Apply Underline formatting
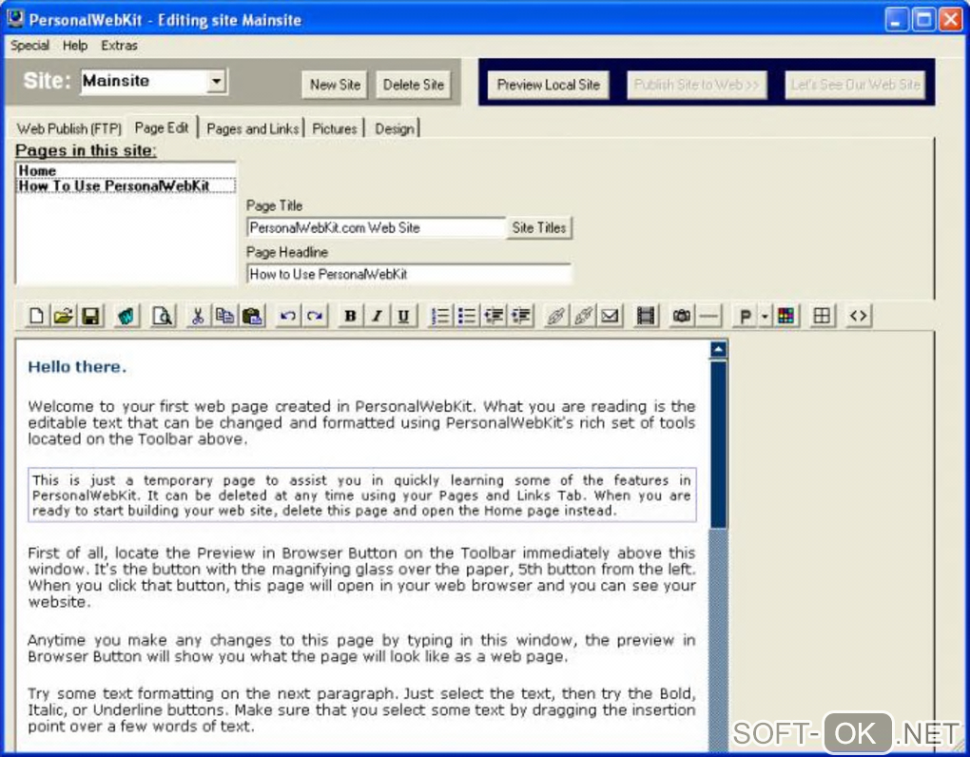This screenshot has height=757, width=970. pos(403,316)
